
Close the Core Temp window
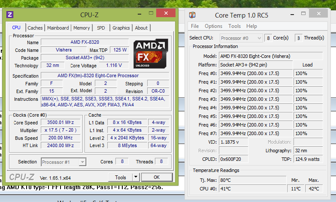coord(319,13)
